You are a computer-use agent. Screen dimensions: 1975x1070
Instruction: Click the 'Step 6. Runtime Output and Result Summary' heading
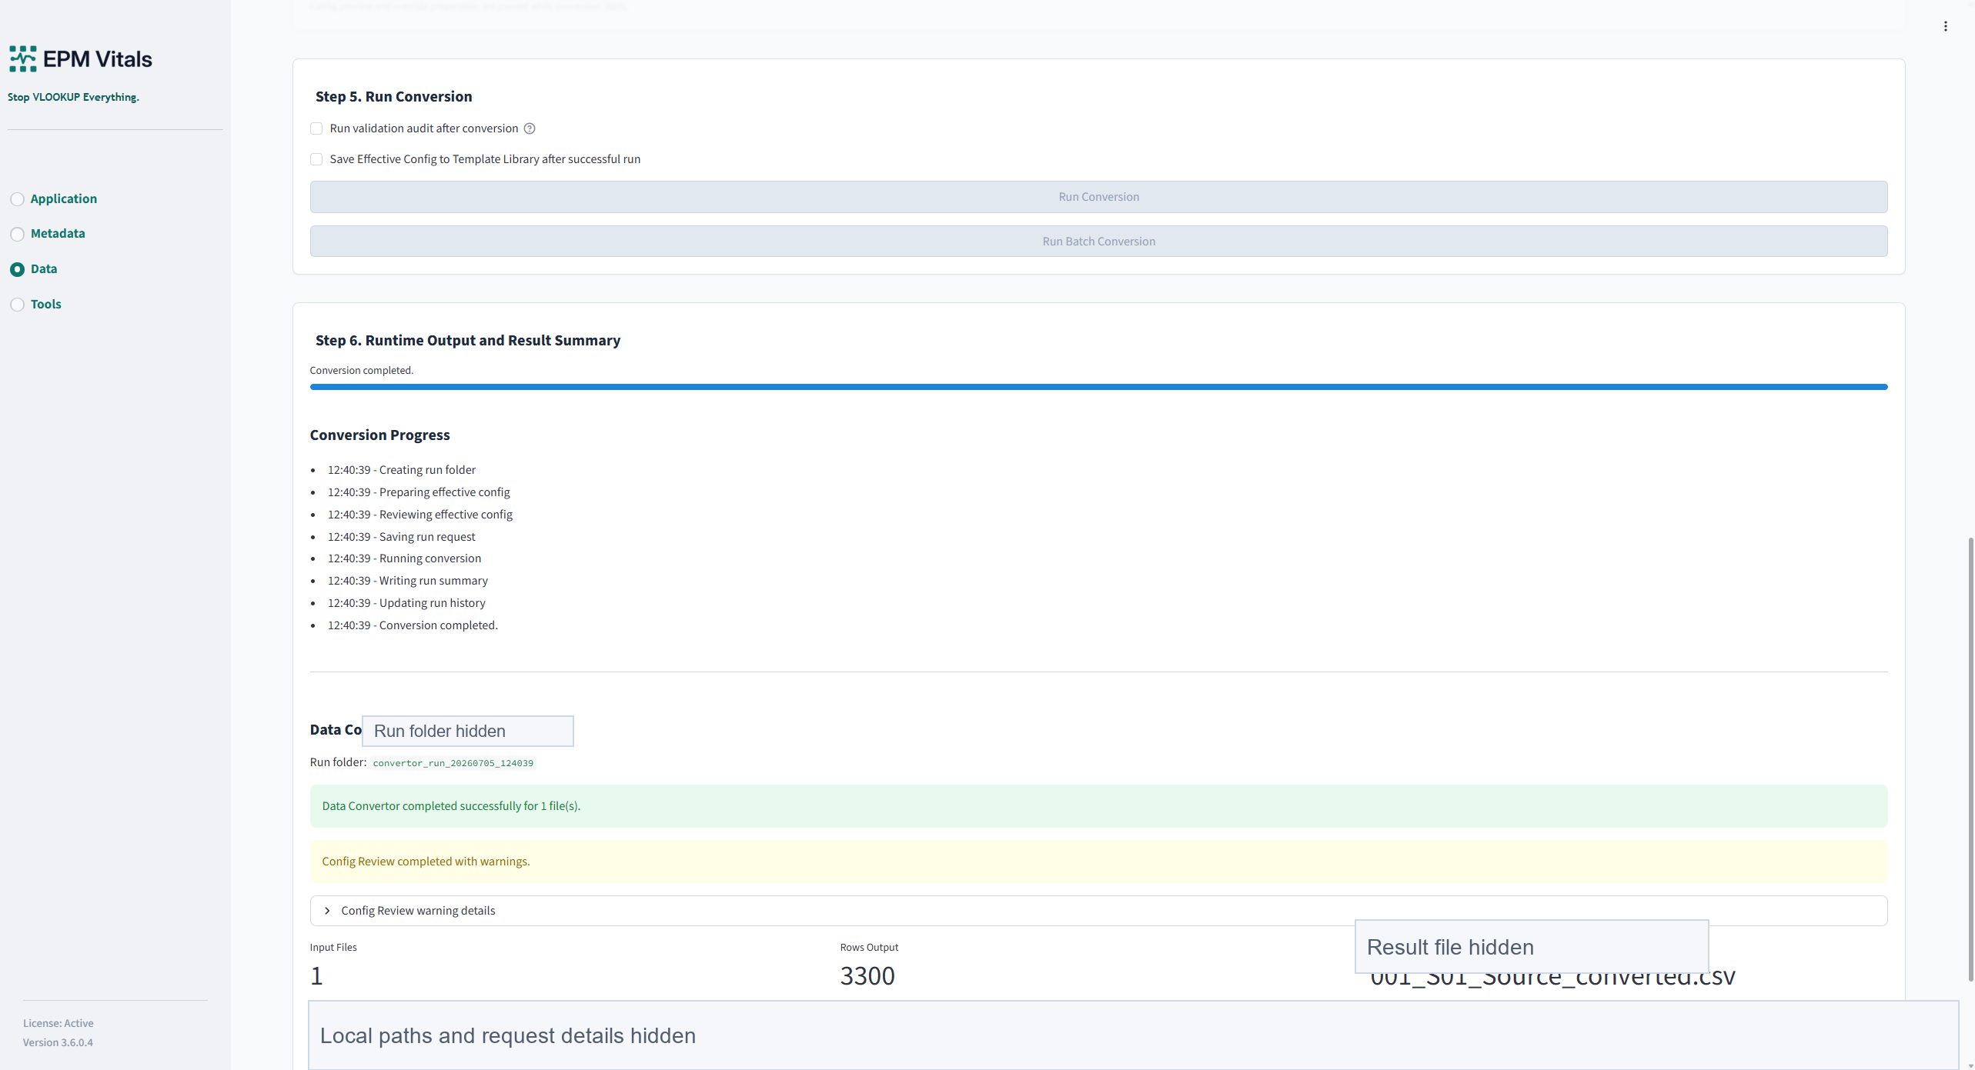[x=467, y=340]
